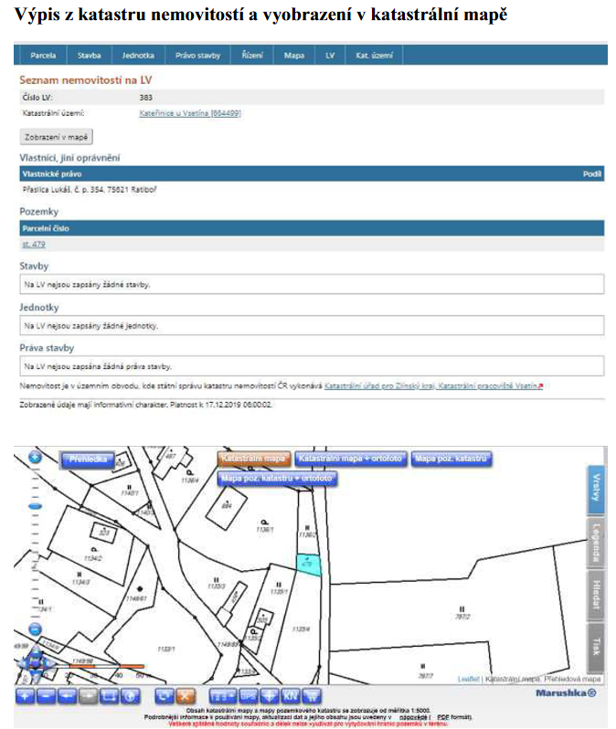Image resolution: width=616 pixels, height=729 pixels.
Task: Select Mapa poz. katastru layer button
Action: (x=451, y=459)
